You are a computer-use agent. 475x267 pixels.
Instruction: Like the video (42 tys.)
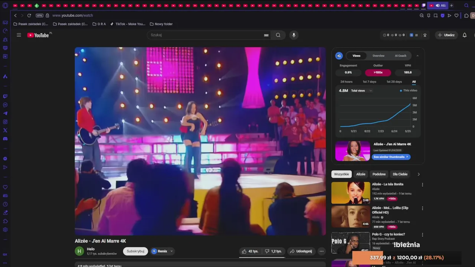[x=249, y=251]
